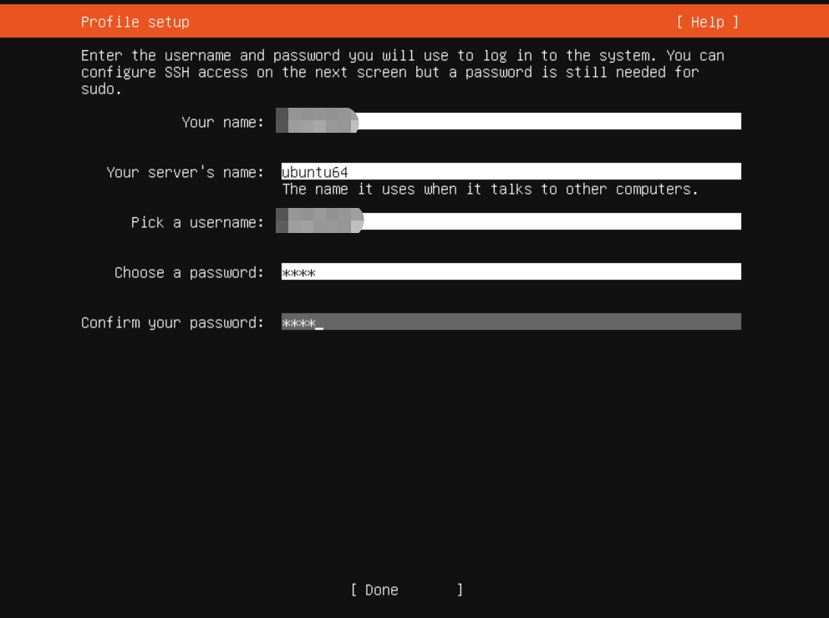Click the Done button
Image resolution: width=829 pixels, height=618 pixels.
tap(406, 590)
